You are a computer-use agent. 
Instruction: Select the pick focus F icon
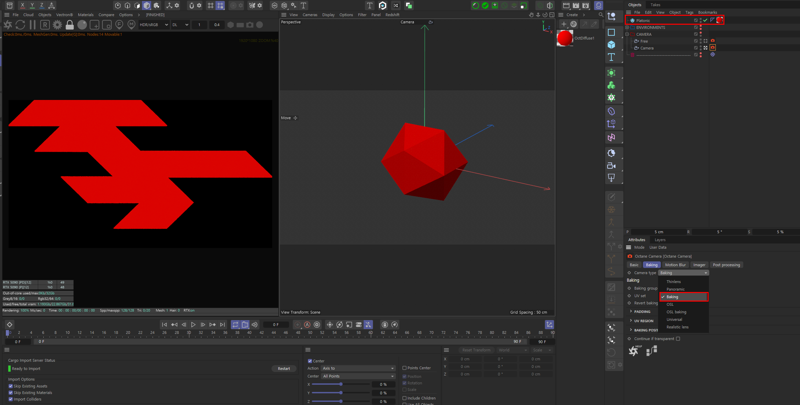coord(119,25)
